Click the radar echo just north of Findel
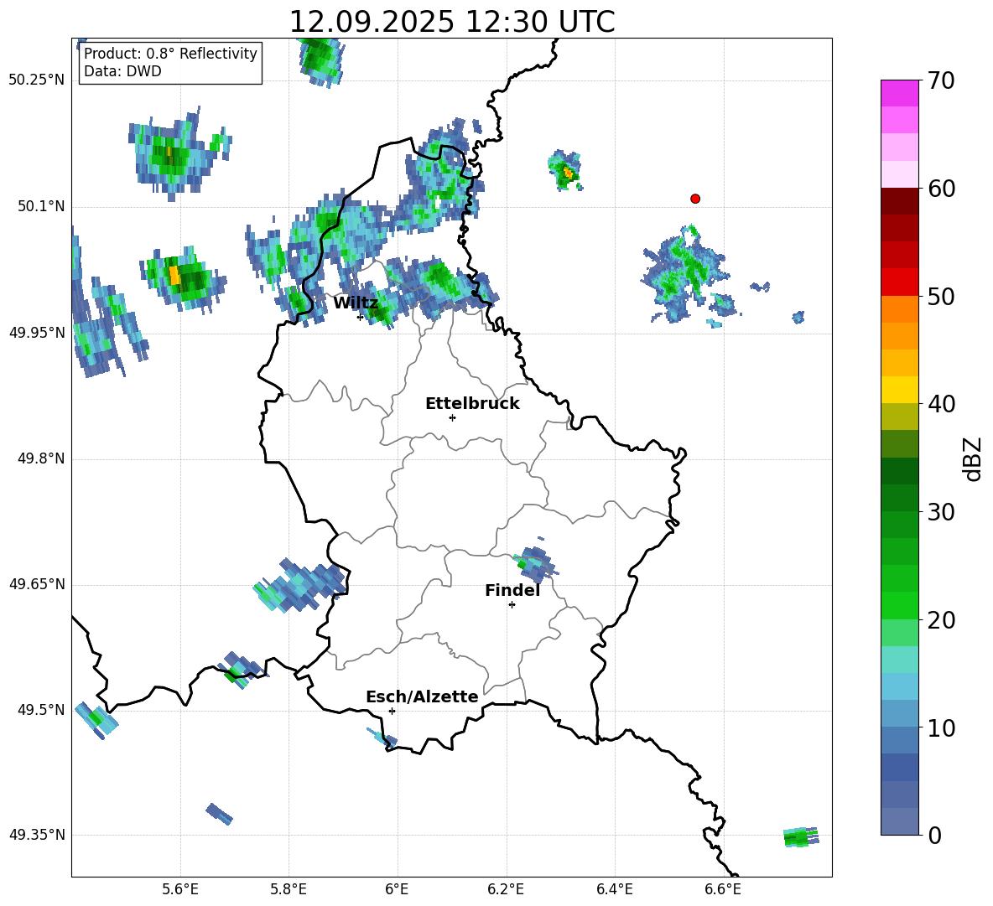The height and width of the screenshot is (906, 993). (533, 563)
